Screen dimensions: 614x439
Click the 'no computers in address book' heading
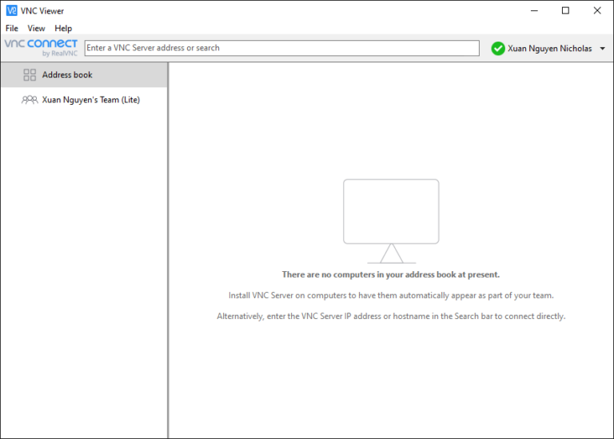coord(390,274)
